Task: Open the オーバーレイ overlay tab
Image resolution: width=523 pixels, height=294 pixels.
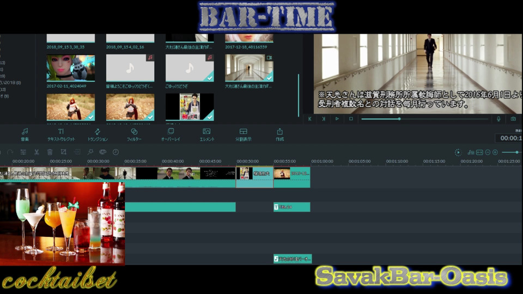Action: (171, 134)
